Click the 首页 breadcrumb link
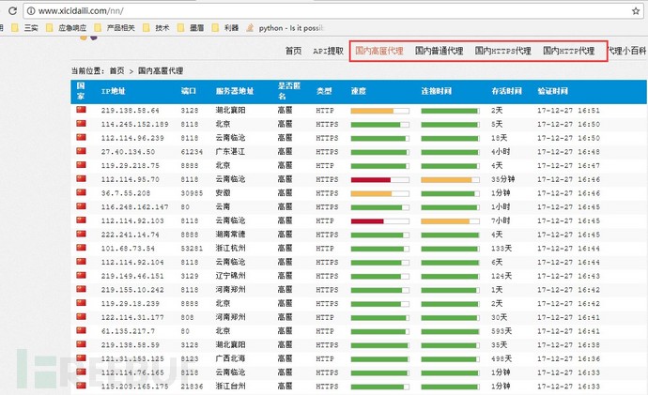The image size is (648, 395). (116, 71)
